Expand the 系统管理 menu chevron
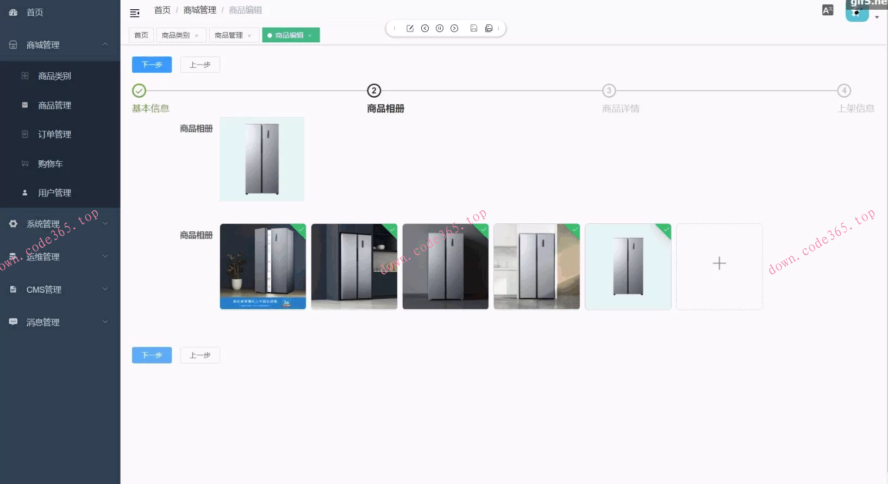The image size is (888, 484). coord(105,224)
